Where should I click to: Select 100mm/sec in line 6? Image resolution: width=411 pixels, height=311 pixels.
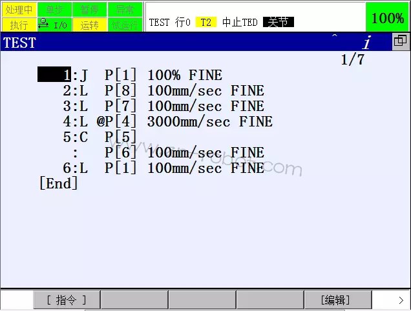pos(185,168)
